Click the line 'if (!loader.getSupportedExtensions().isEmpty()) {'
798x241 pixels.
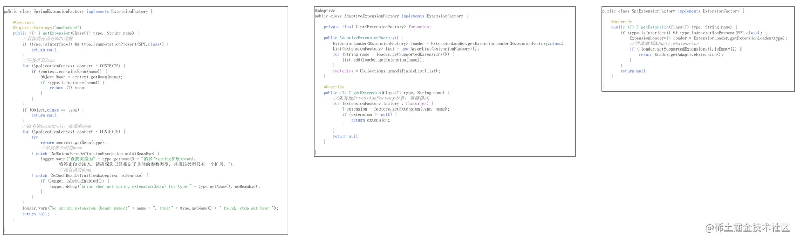[x=686, y=49]
